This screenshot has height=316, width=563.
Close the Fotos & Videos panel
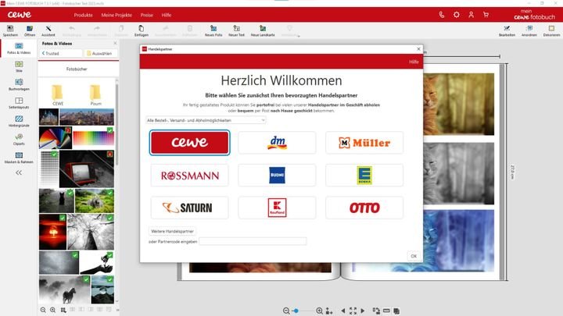[x=115, y=43]
